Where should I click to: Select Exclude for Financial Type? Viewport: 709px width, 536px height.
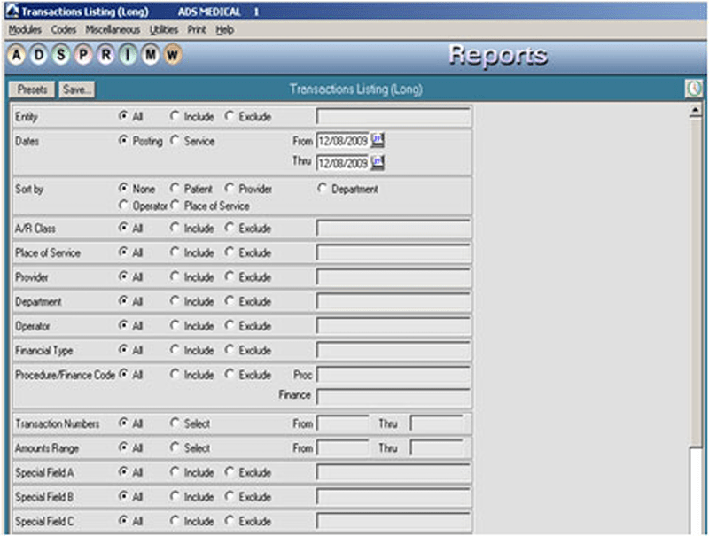tap(230, 351)
